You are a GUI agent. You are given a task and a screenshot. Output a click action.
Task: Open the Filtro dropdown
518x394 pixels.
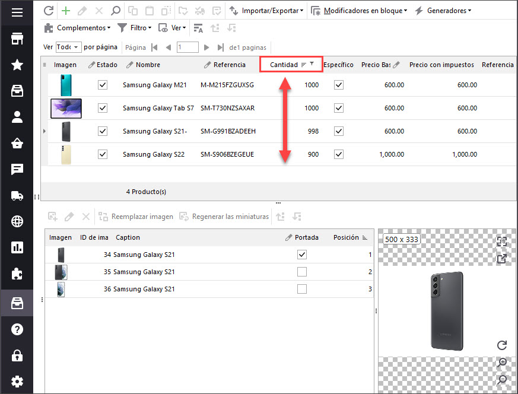pos(135,28)
